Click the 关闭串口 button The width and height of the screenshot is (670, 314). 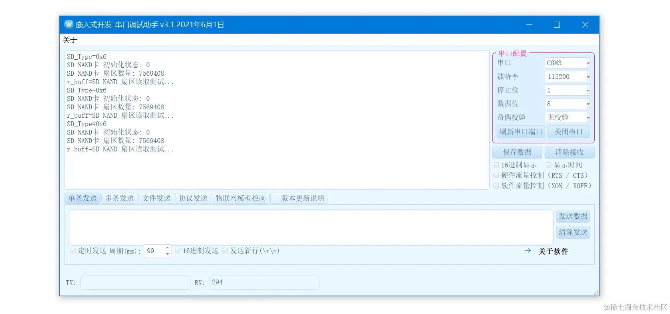[x=569, y=132]
